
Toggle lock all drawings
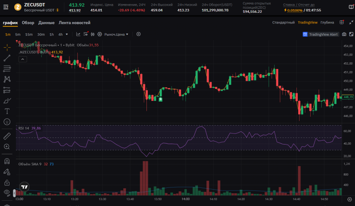[7, 183]
